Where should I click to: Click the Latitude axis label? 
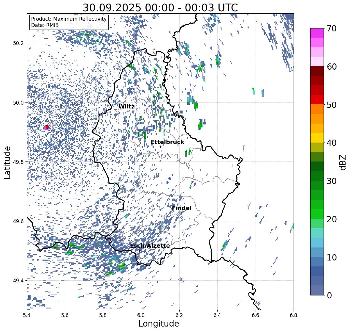7,162
